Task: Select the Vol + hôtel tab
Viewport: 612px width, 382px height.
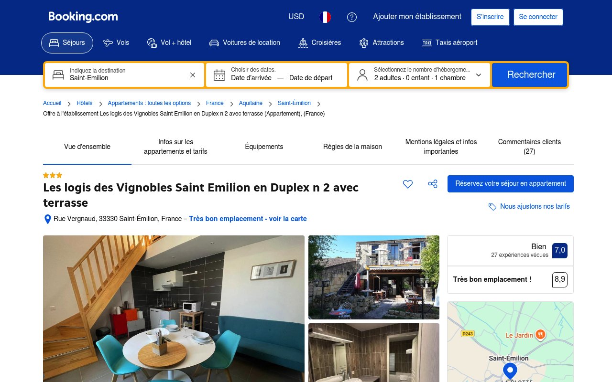Action: (169, 42)
